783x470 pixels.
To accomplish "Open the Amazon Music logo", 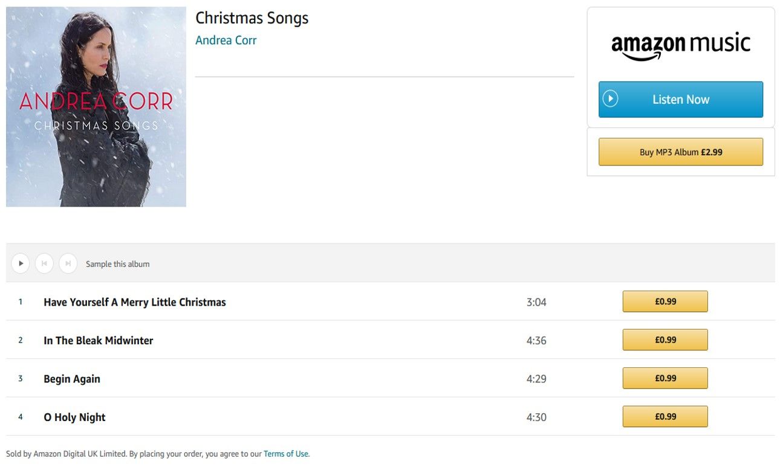I will (x=681, y=45).
